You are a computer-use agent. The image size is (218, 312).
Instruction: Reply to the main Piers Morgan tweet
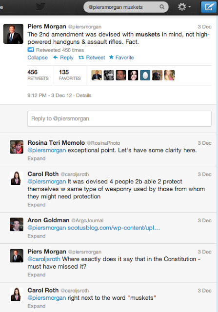[x=63, y=58]
